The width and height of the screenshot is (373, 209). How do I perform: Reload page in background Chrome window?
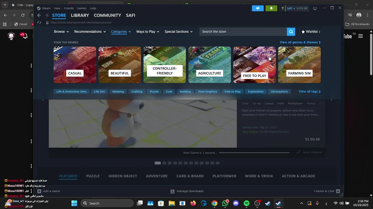pos(23,15)
